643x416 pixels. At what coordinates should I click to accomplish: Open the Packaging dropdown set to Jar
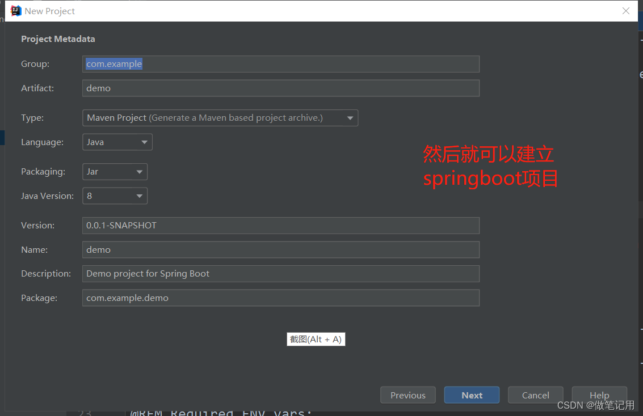pos(115,172)
